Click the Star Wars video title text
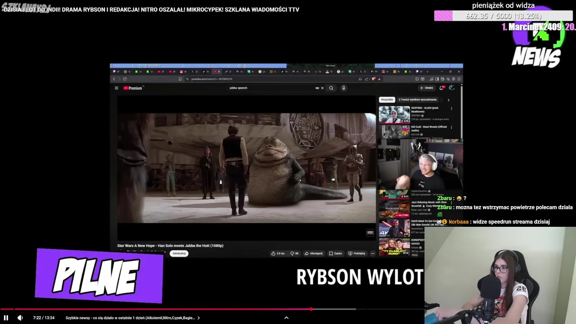Image resolution: width=576 pixels, height=324 pixels. (x=170, y=246)
